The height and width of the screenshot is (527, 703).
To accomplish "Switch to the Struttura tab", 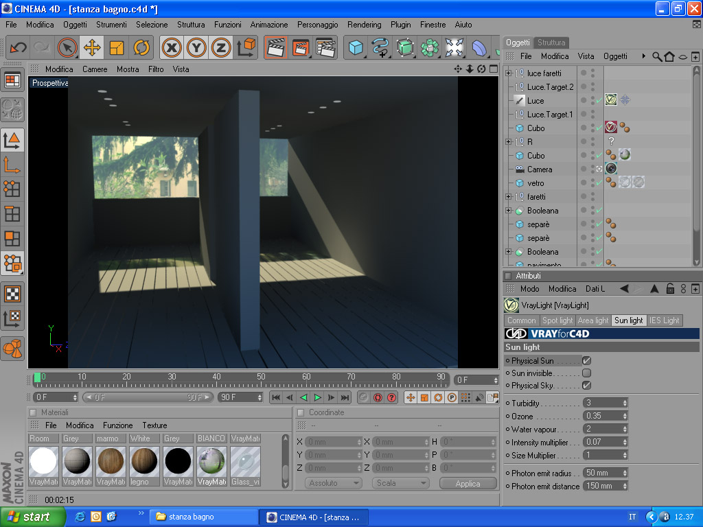I will coord(551,43).
